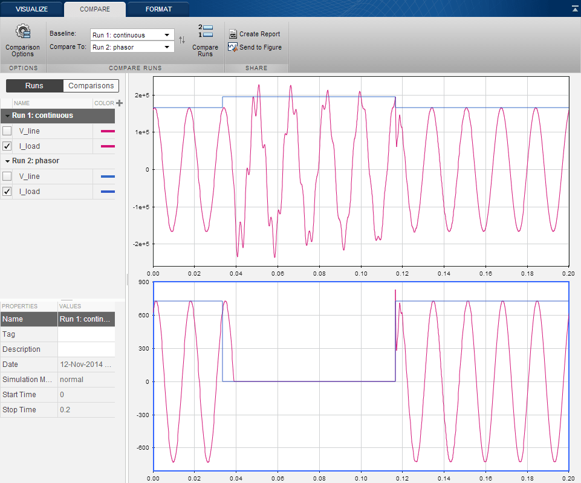581x483 pixels.
Task: Swap baseline and compare-to runs arrows
Action: pos(181,41)
